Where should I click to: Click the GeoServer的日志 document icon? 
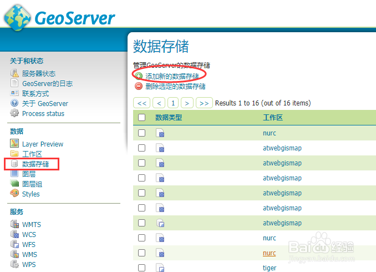(x=14, y=83)
